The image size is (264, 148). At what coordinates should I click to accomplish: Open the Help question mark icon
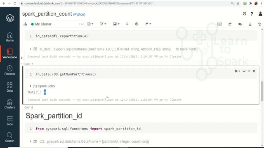pyautogui.click(x=252, y=14)
